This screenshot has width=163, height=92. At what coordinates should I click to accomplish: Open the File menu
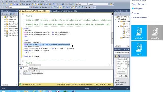point(2,1)
